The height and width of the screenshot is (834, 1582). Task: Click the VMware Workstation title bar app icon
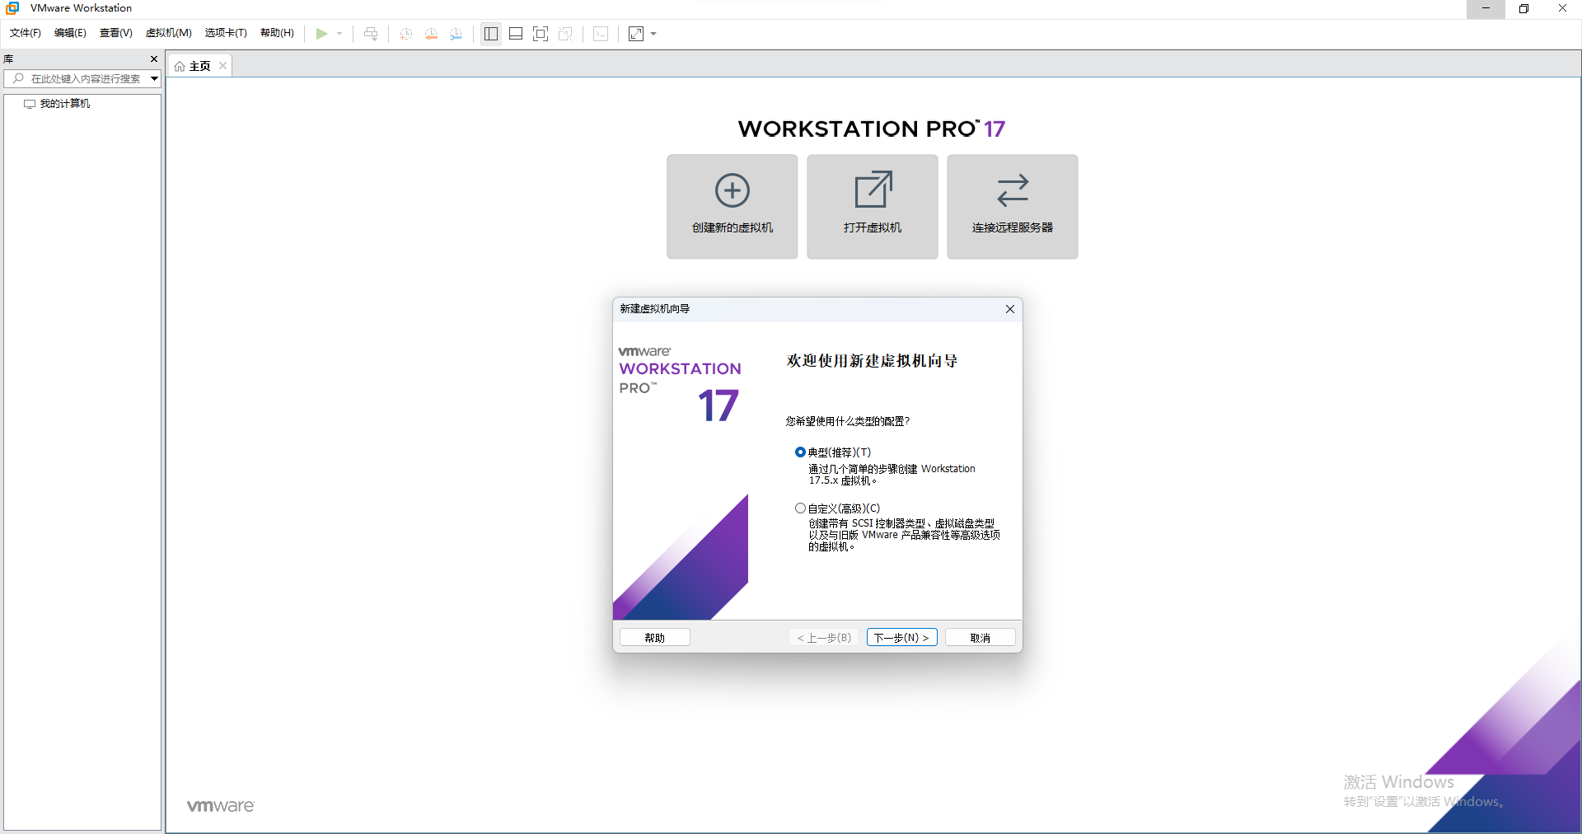(x=13, y=8)
